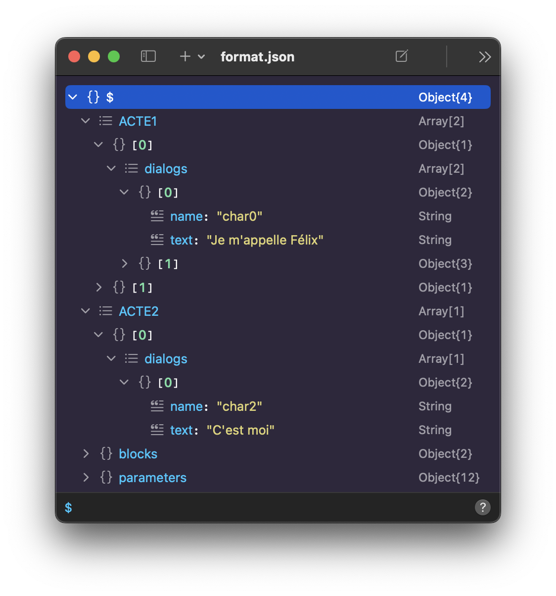The height and width of the screenshot is (596, 556).
Task: Click the string icon beside the name key
Action: point(157,216)
